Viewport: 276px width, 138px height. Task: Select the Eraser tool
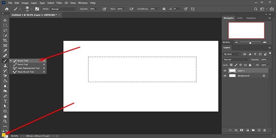point(5,76)
